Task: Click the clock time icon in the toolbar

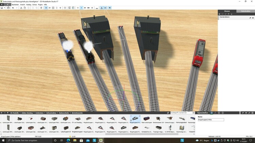Action: pos(65,7)
